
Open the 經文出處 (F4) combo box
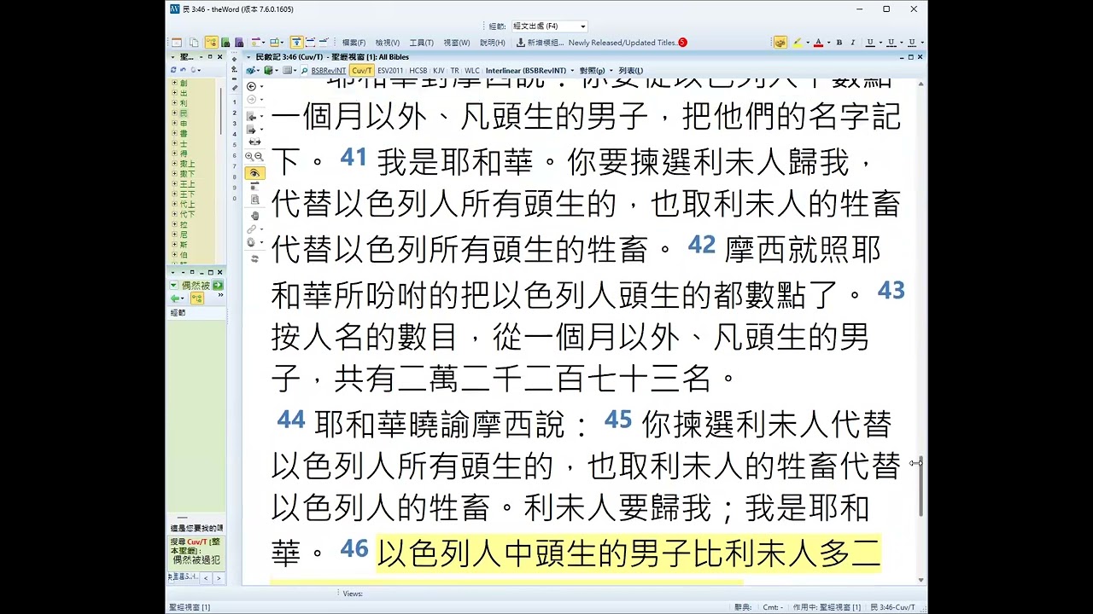coord(549,26)
